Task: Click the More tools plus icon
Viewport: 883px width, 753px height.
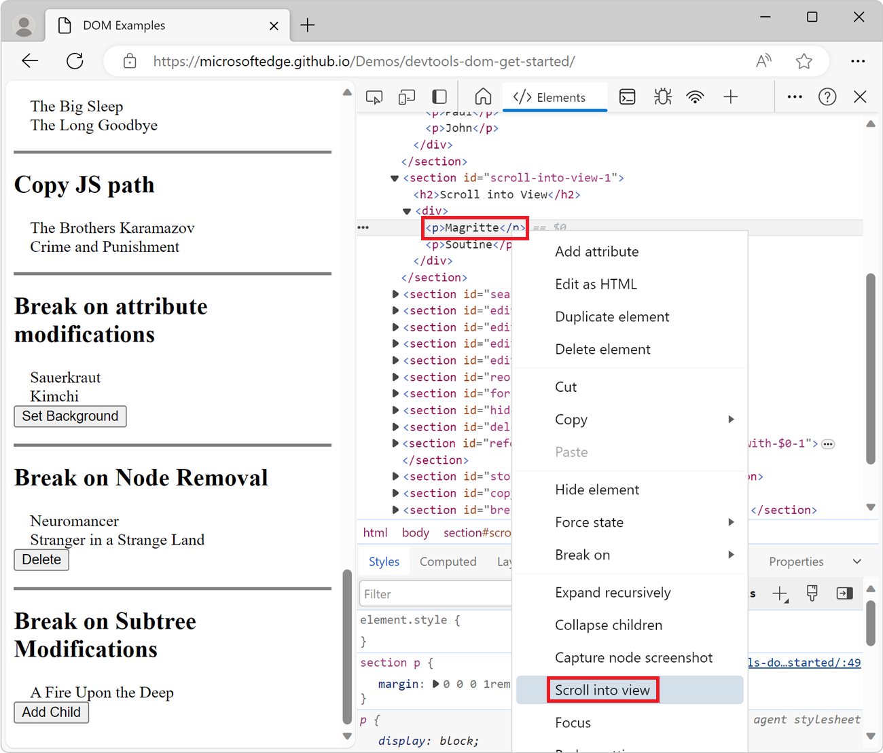Action: 730,97
